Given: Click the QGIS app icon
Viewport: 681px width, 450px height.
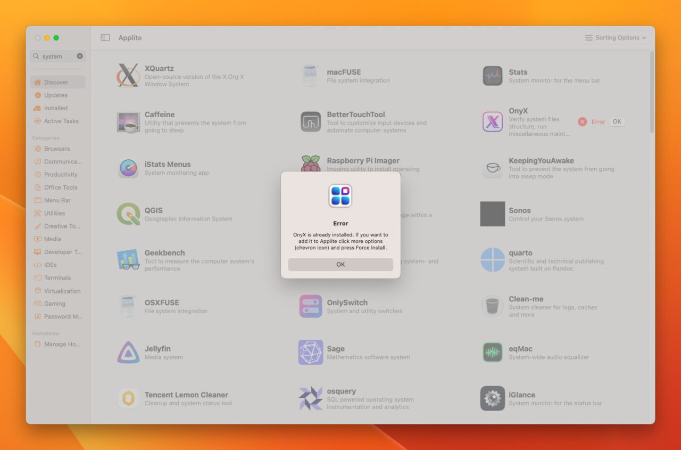Looking at the screenshot, I should (128, 214).
